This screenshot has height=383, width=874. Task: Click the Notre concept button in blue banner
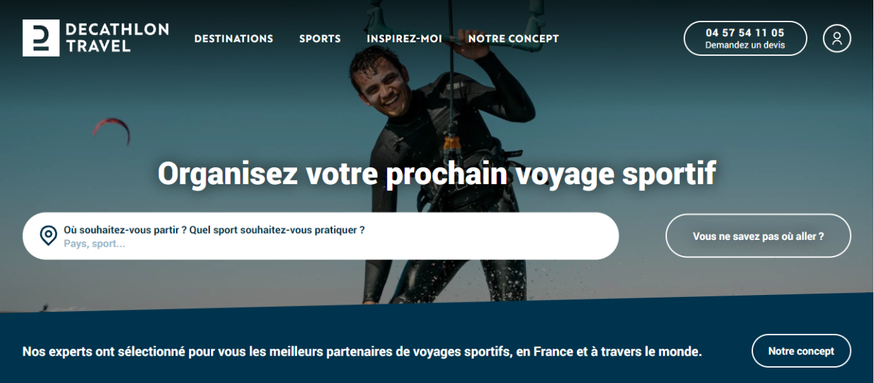tap(801, 351)
